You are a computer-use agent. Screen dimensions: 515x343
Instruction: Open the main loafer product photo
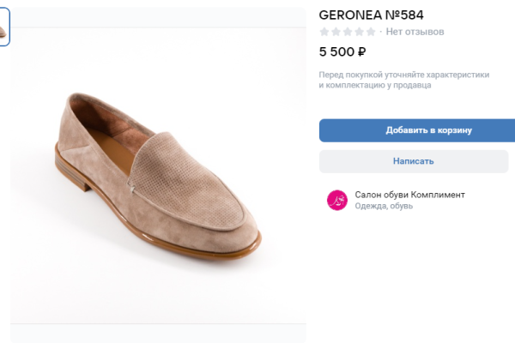[159, 176]
